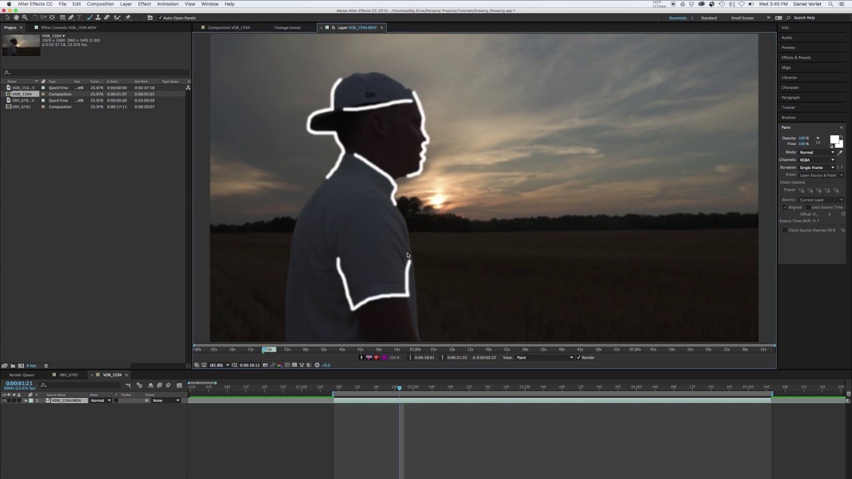Choose the Horizontal Type tool
The width and height of the screenshot is (852, 479).
pyautogui.click(x=79, y=18)
